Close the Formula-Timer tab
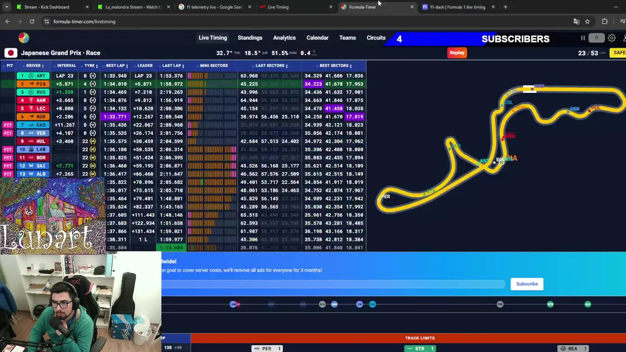626x352 pixels. [412, 7]
